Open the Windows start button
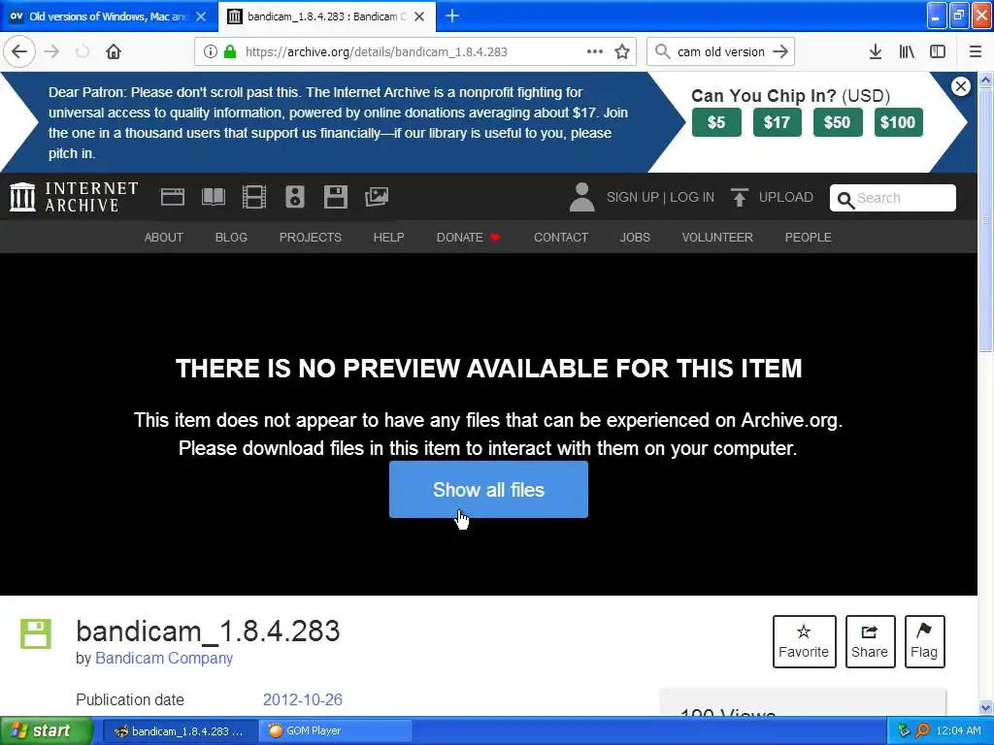994x745 pixels. tap(46, 731)
